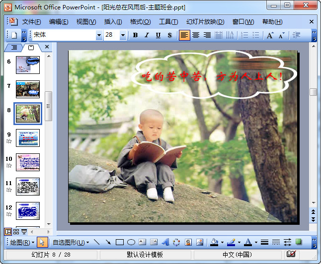Switch to slides thumbnail tab
The image size is (321, 264).
click(31, 48)
